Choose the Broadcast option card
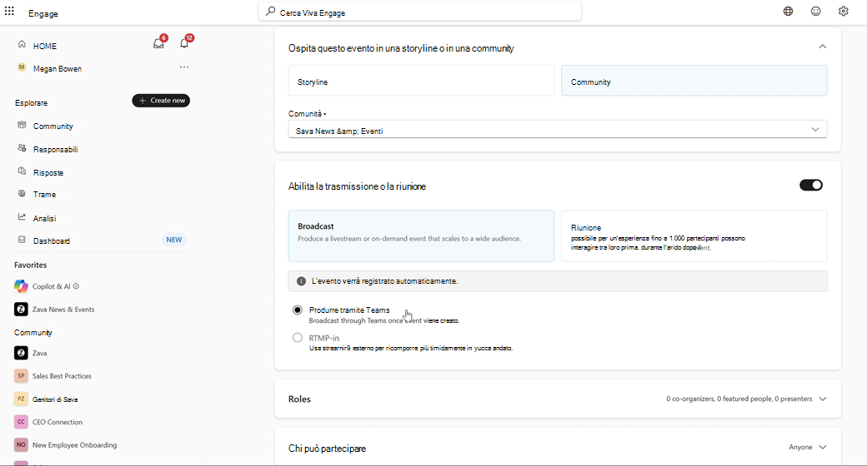Screen dimensions: 867x466 click(421, 235)
